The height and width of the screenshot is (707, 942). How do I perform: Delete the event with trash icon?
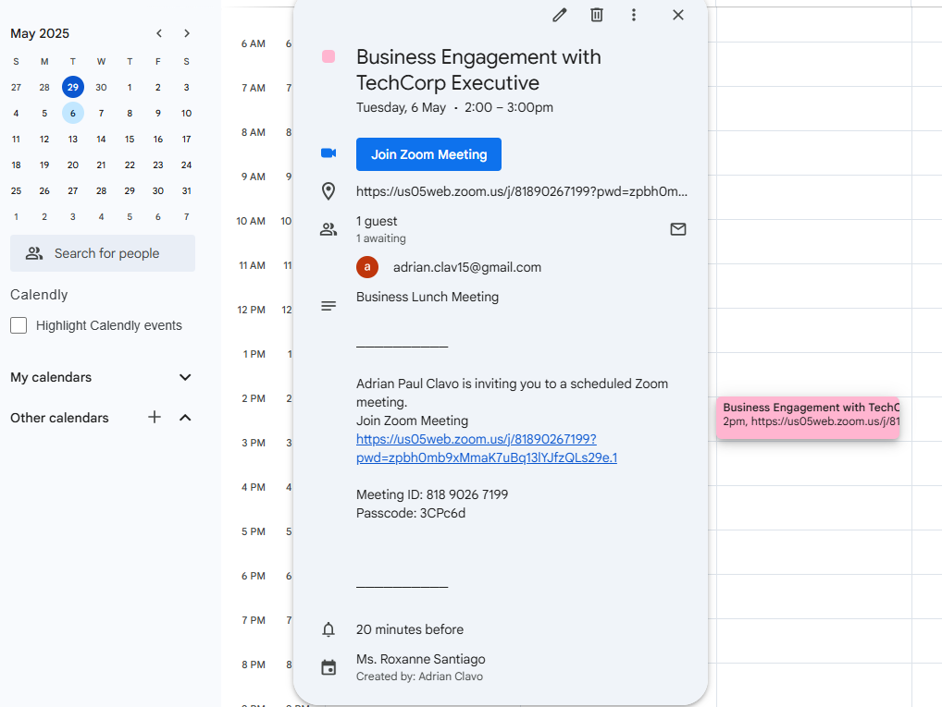coord(597,15)
